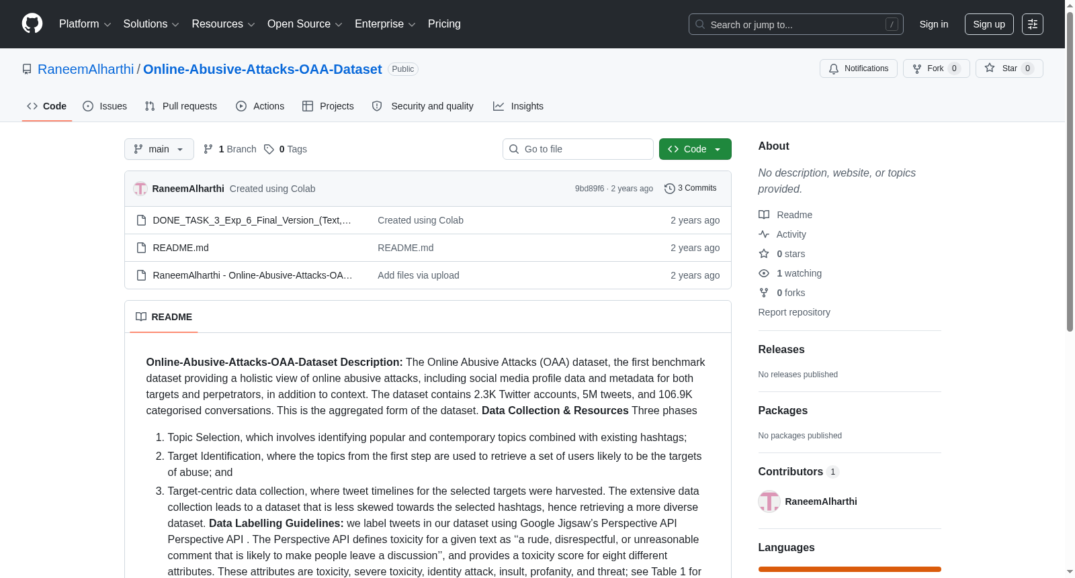
Task: Click 'Created using Colab' message in DONE_TASK_3 row
Action: tap(421, 220)
